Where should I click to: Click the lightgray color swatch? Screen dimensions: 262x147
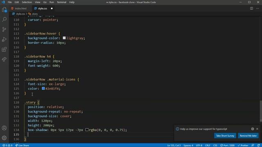(64, 38)
